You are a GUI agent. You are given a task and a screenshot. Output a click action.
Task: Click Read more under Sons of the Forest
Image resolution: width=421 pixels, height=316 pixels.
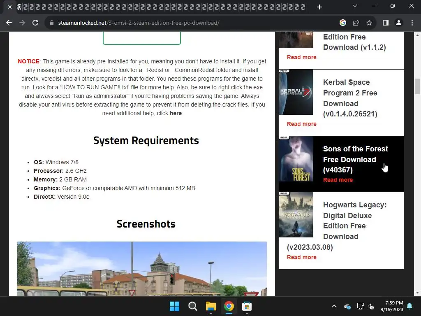pyautogui.click(x=338, y=180)
